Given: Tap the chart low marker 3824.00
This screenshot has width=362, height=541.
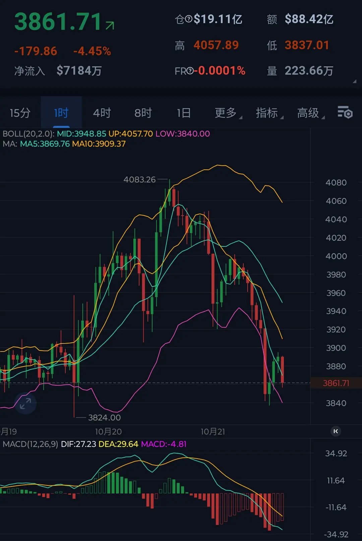Looking at the screenshot, I should click(104, 417).
